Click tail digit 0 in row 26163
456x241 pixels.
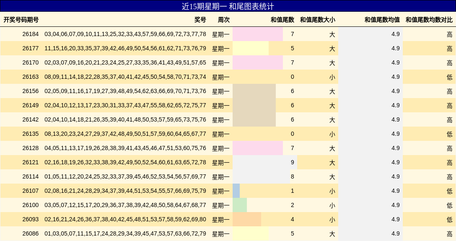point(292,77)
